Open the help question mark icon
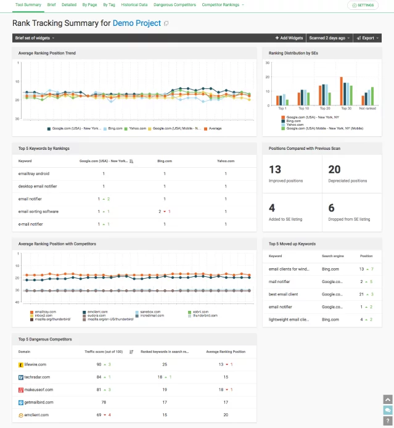 [388, 421]
